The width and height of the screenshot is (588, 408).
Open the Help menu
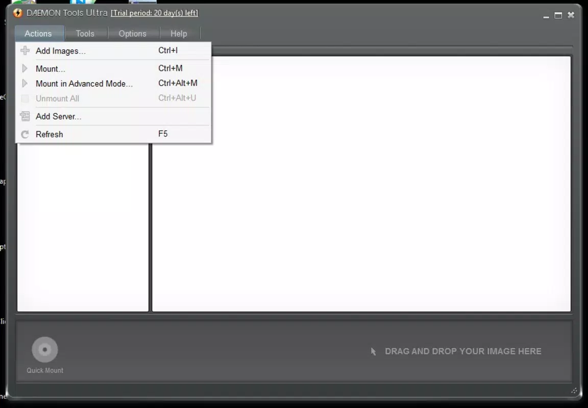tap(179, 33)
